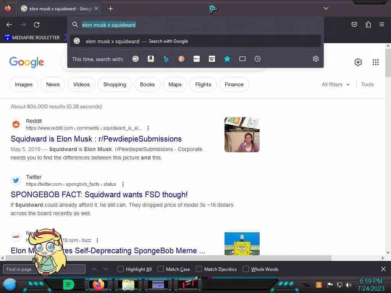This screenshot has width=391, height=293.
Task: Open search settings gear in urlbar dropdown
Action: [x=316, y=59]
